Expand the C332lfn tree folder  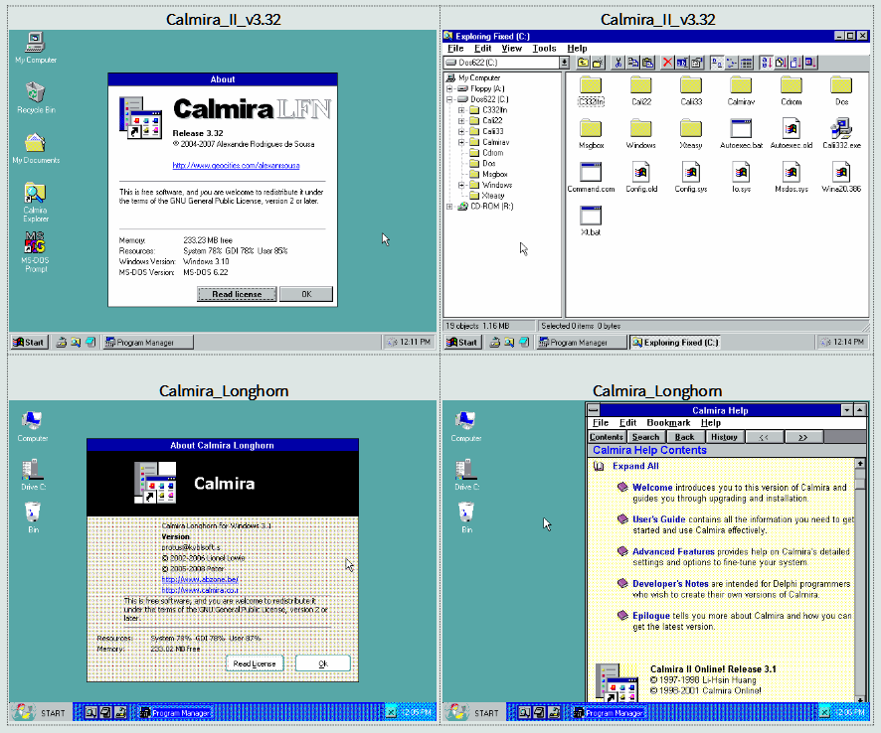coord(461,110)
